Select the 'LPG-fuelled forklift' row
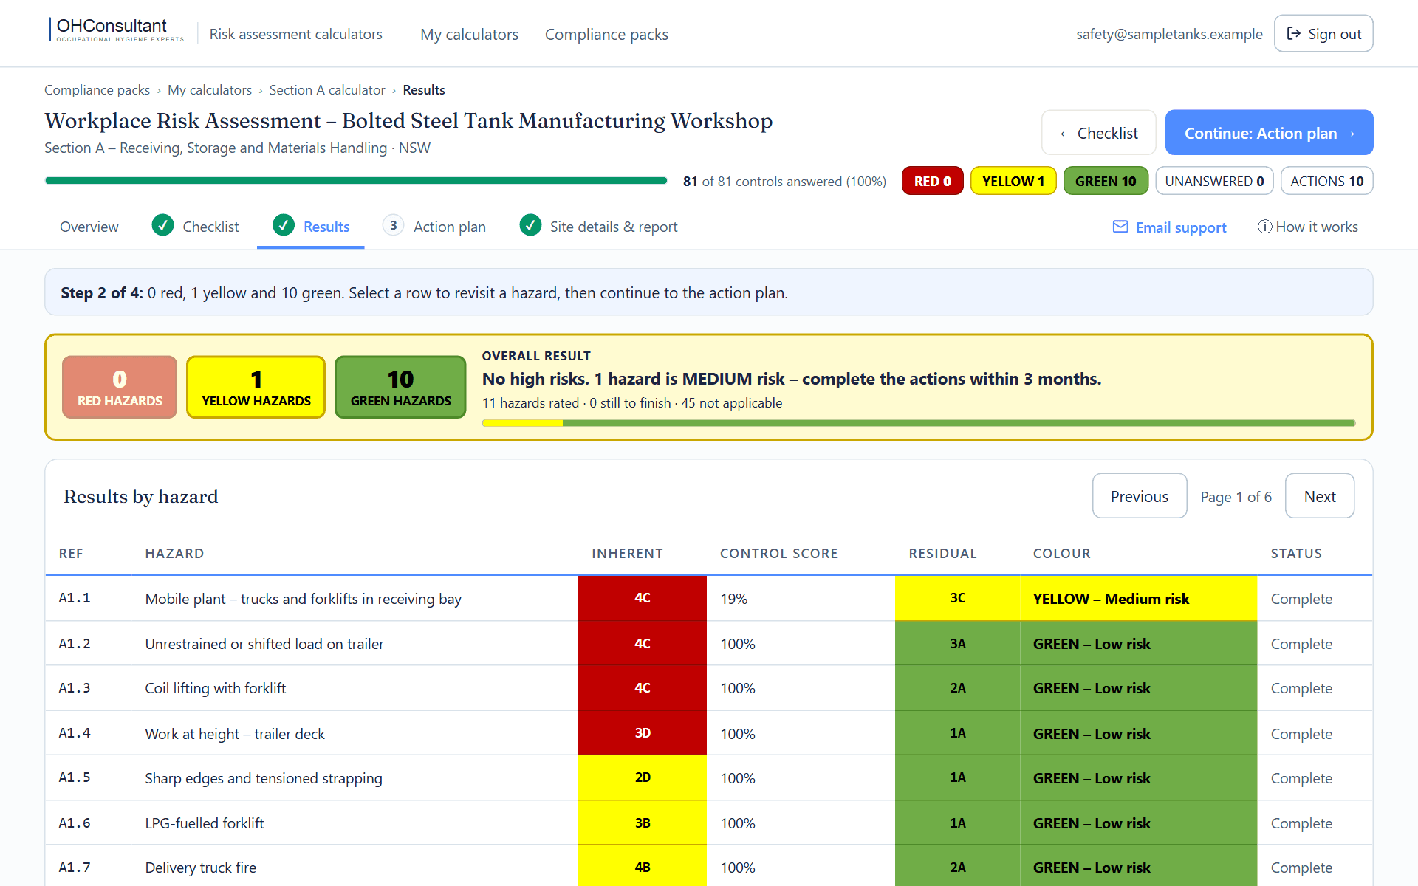 pos(709,823)
